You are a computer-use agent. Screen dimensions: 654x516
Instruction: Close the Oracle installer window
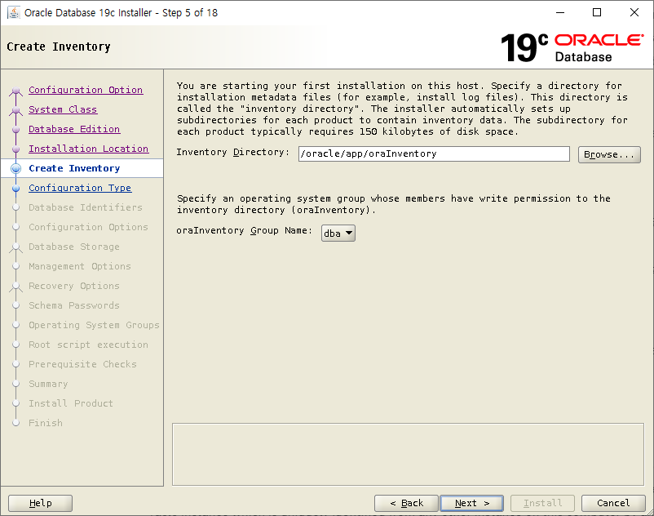(x=634, y=12)
